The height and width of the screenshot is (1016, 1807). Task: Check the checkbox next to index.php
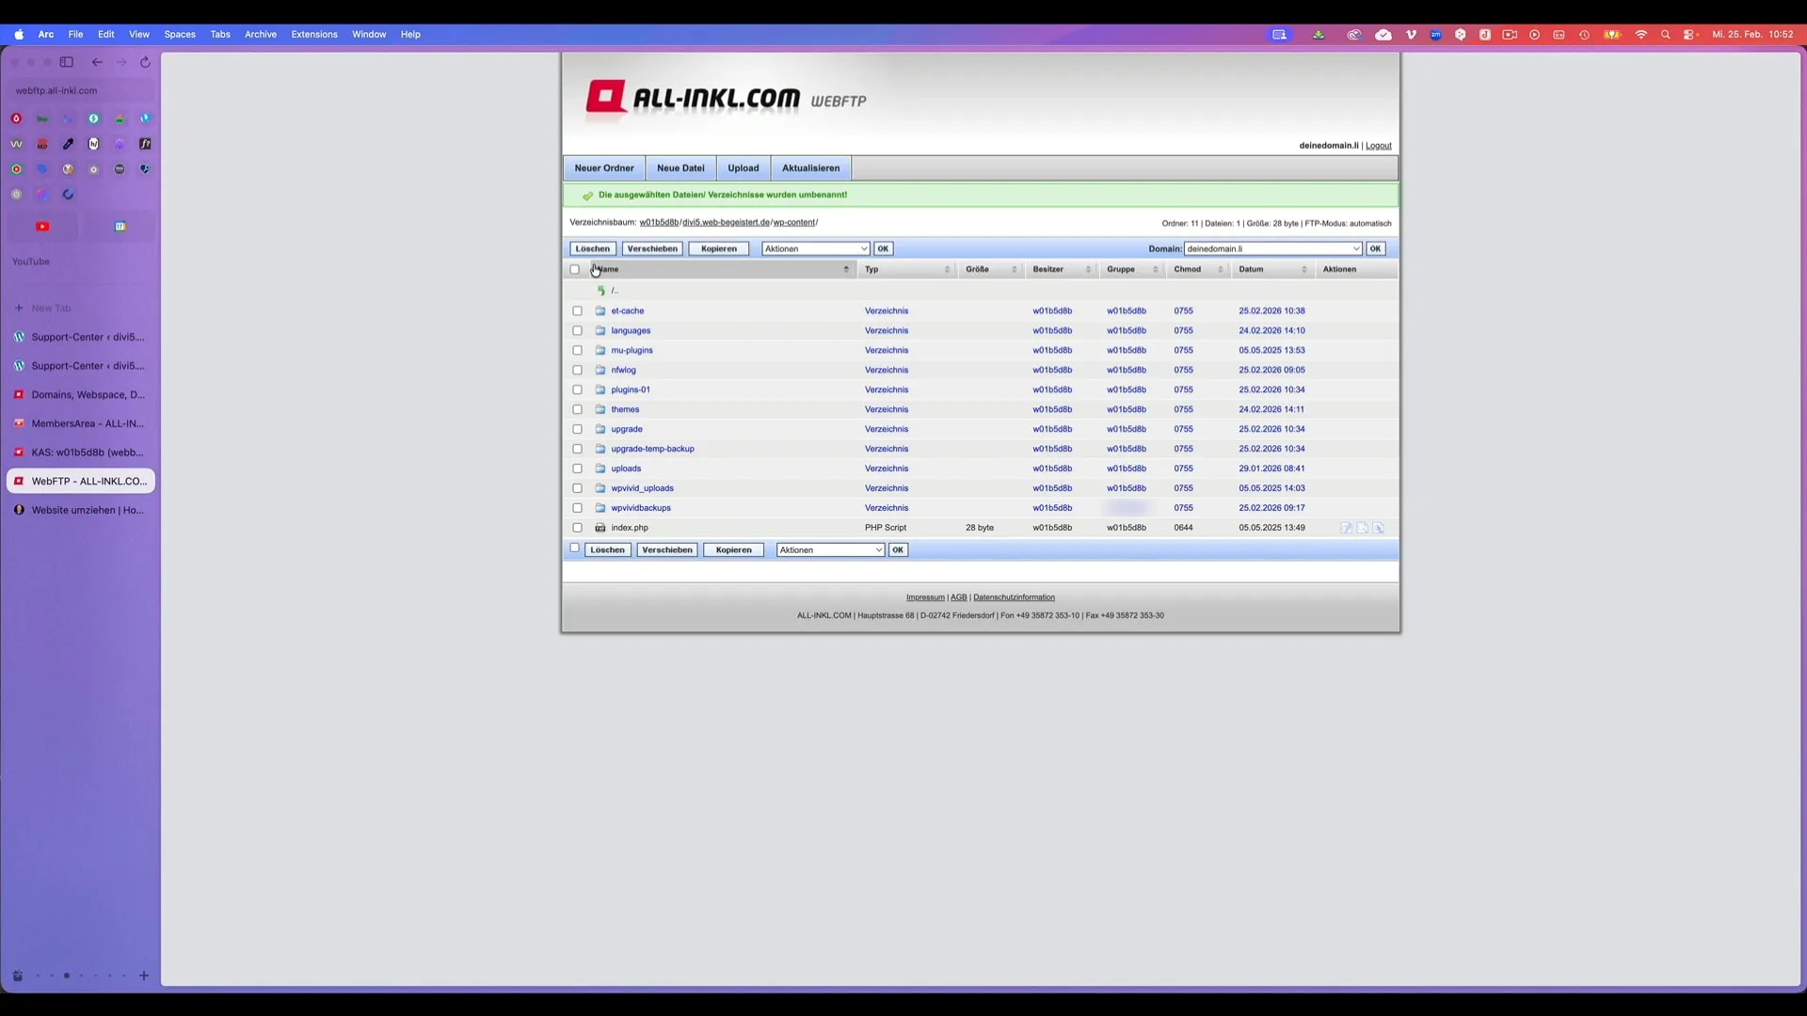click(x=577, y=528)
